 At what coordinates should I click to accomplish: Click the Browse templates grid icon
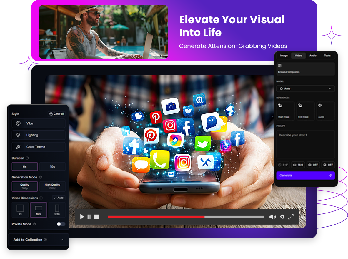pyautogui.click(x=280, y=66)
